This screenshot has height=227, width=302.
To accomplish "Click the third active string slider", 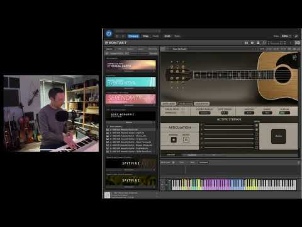I will (x=229, y=134).
